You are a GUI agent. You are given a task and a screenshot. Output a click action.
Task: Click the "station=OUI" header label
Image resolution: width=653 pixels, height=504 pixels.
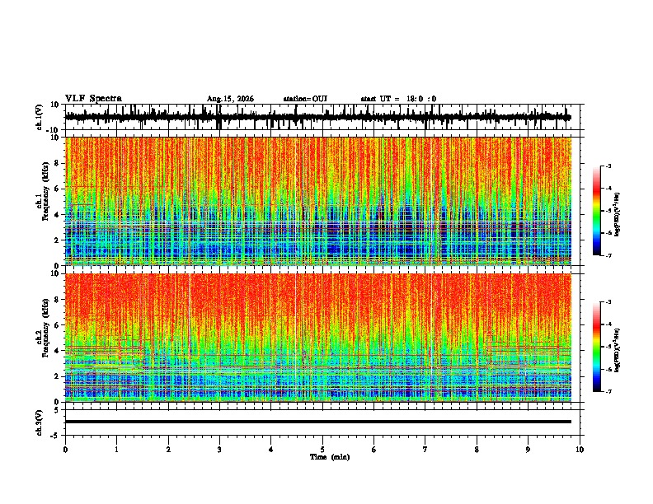305,99
